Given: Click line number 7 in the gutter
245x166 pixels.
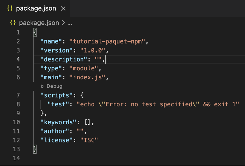Looking at the screenshot, I should point(18,95).
